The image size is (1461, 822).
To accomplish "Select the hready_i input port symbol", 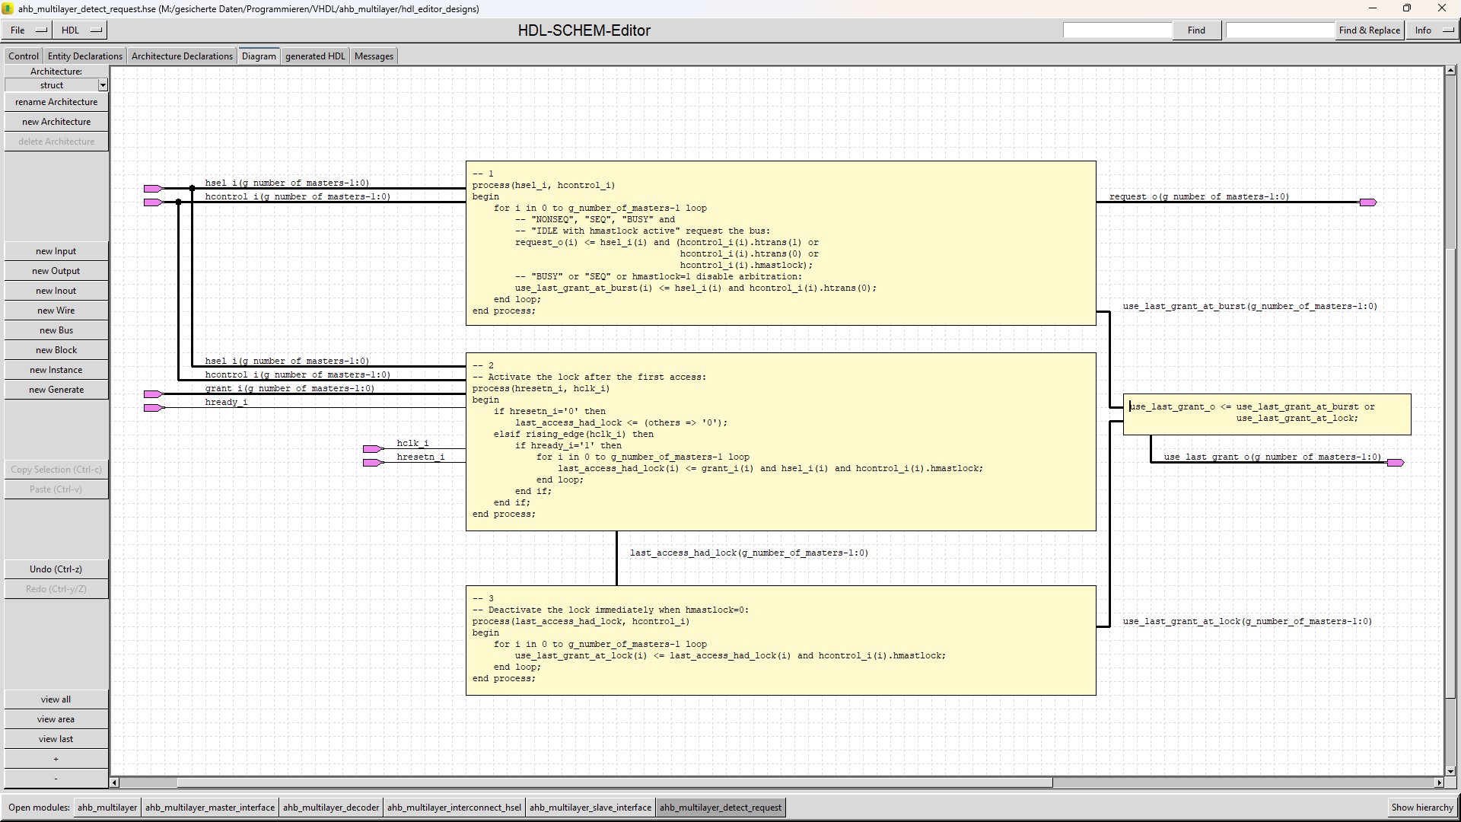I will pyautogui.click(x=152, y=408).
